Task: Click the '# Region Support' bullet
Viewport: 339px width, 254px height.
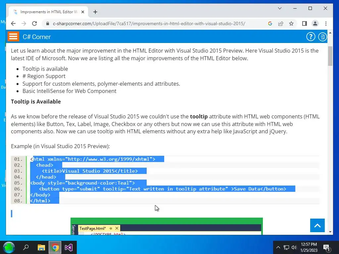Action: [44, 76]
